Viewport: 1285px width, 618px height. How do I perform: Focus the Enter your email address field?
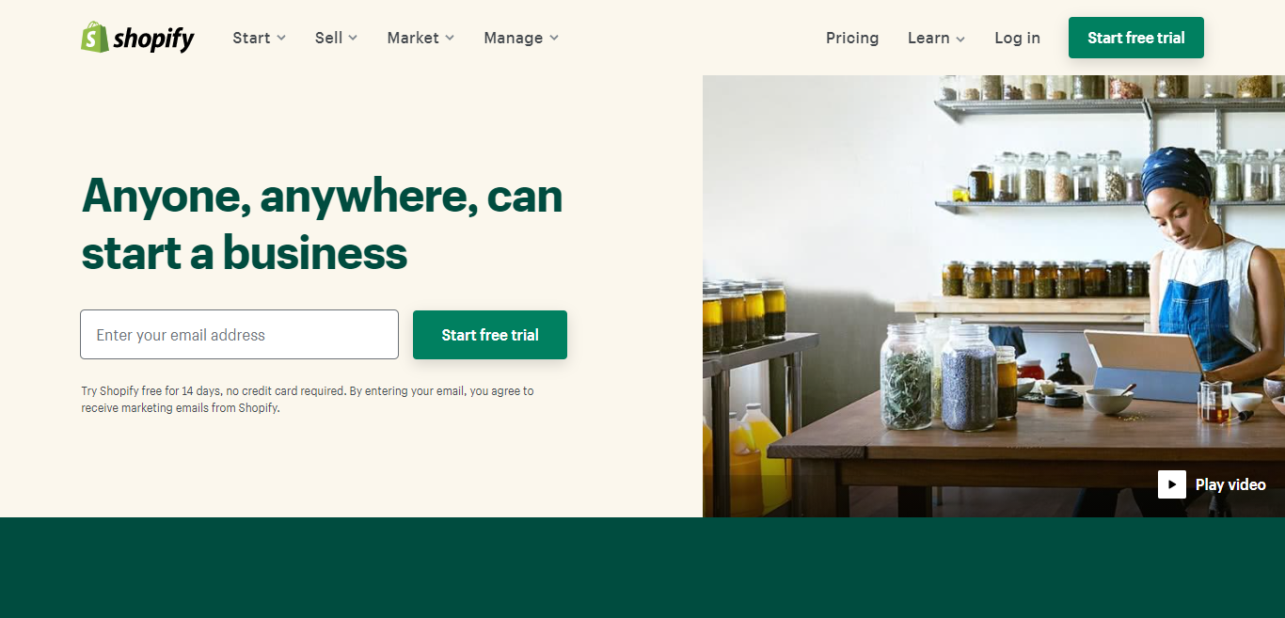pos(239,334)
